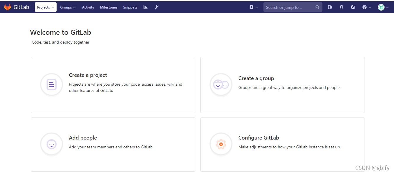Go to the Activity page
The image size is (394, 174).
tap(88, 7)
